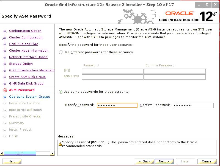Click the Oracle Grid Infrastructure 12c logo
The height and width of the screenshot is (166, 220).
pyautogui.click(x=188, y=16)
